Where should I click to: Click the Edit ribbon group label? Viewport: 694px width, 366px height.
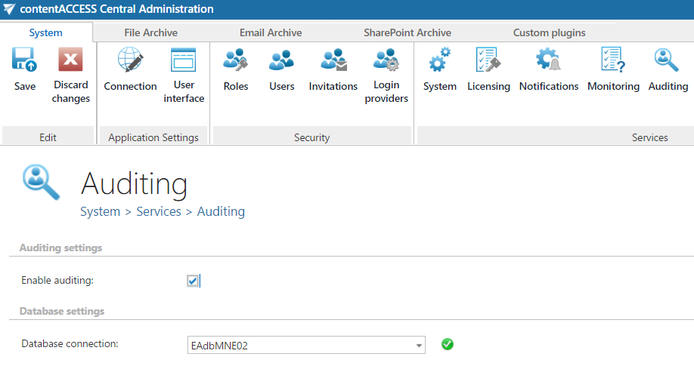48,137
